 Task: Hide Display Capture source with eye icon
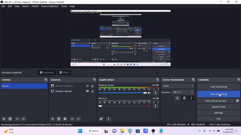(88, 91)
